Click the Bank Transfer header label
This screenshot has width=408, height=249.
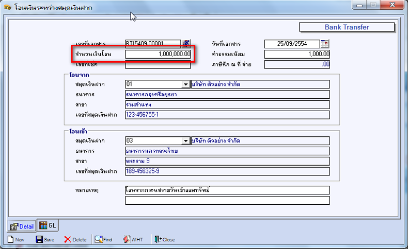tap(347, 27)
